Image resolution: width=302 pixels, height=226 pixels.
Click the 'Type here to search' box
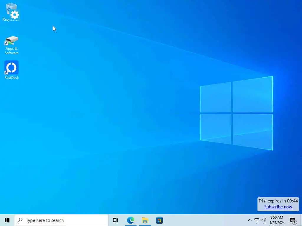(x=61, y=220)
